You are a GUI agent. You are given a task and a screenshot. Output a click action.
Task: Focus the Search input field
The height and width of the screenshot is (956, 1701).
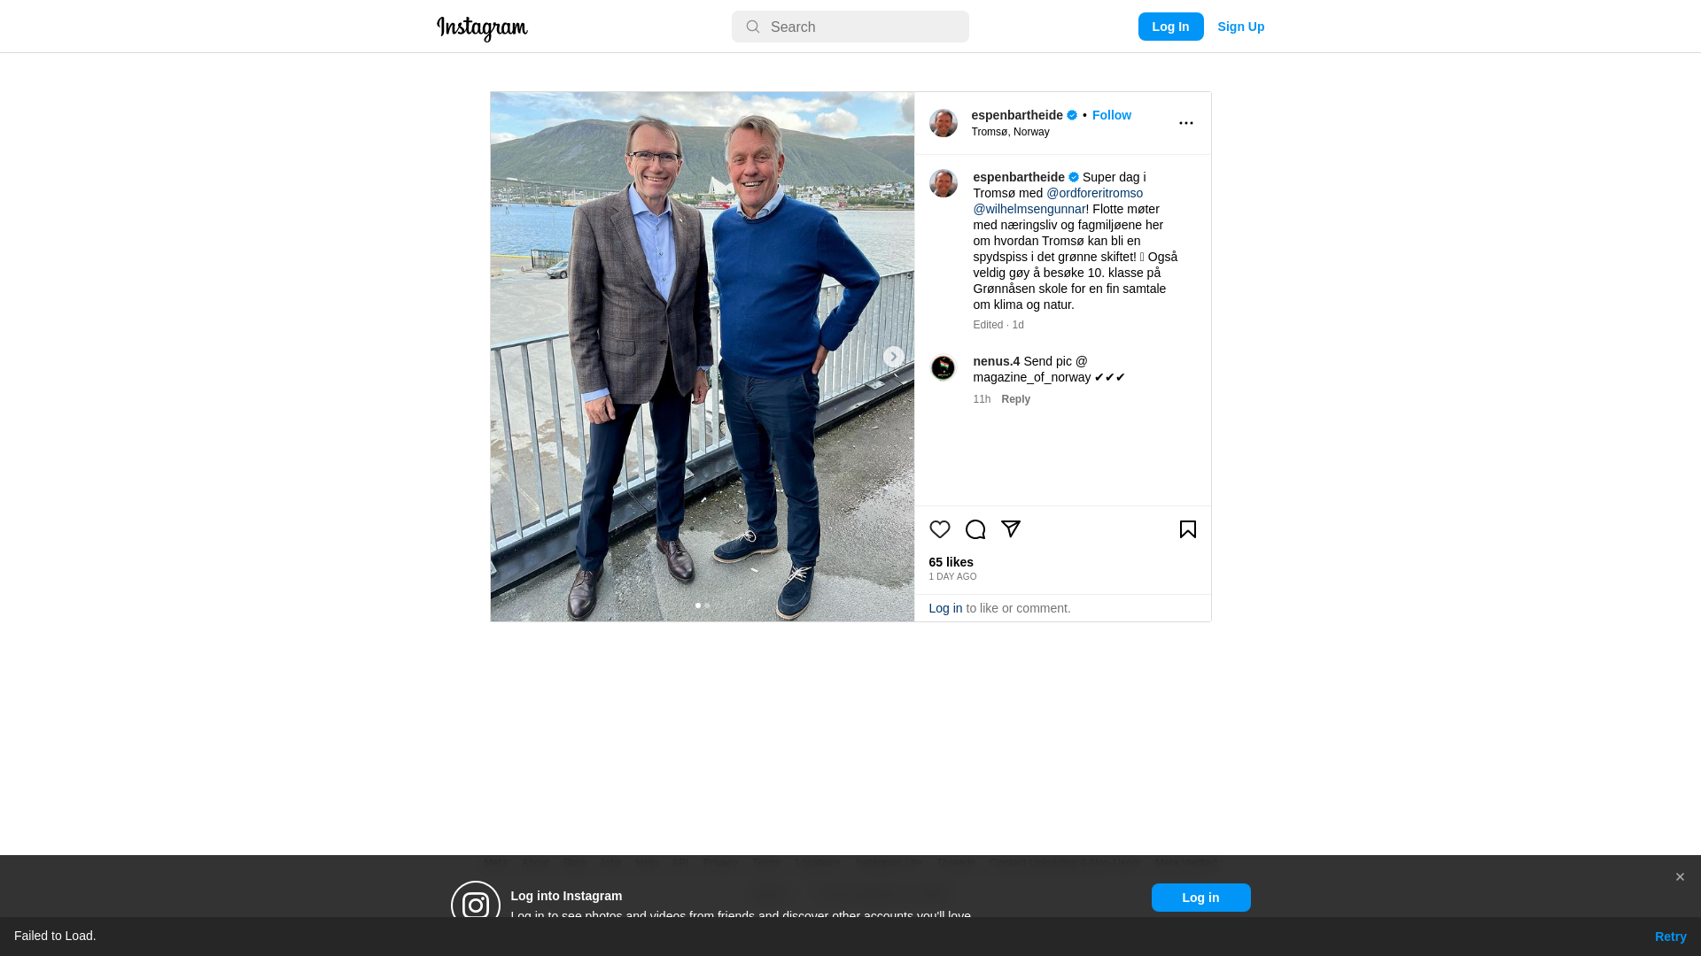click(850, 27)
